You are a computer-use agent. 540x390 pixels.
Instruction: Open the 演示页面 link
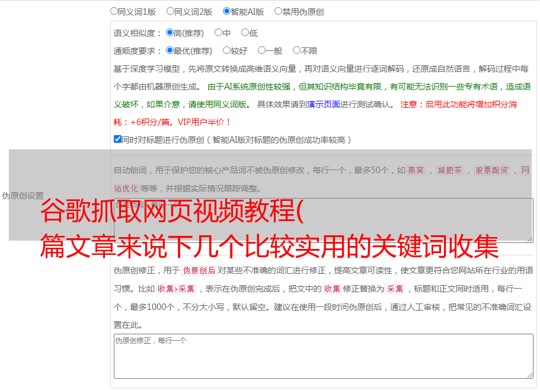324,104
